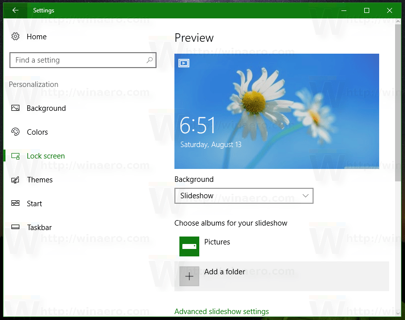Select the Pictures album folder icon
Viewport: 405px width, 320px height.
point(189,246)
